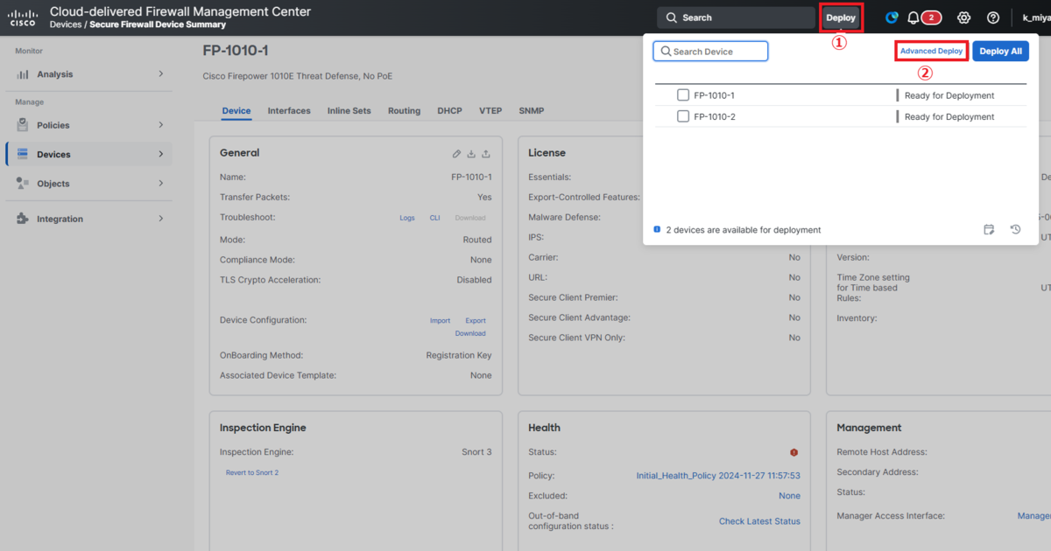
Task: Open the settings gear in the top bar
Action: point(963,17)
